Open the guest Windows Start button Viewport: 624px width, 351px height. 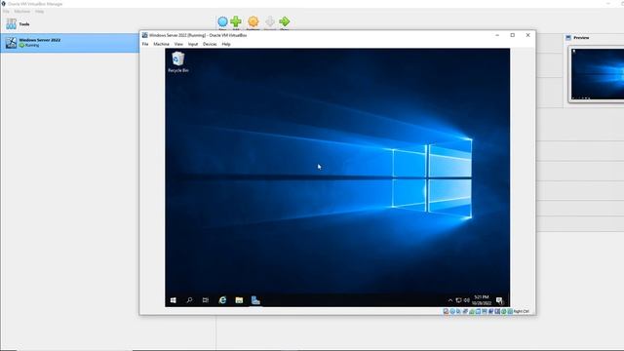pos(174,300)
